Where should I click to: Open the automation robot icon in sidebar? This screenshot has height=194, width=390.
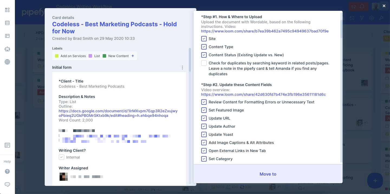pos(7,49)
